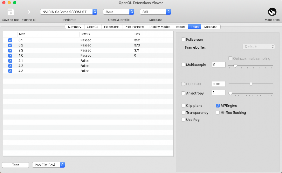Image resolution: width=282 pixels, height=173 pixels.
Task: Click the Failed status of test 4.3
Action: point(85,71)
